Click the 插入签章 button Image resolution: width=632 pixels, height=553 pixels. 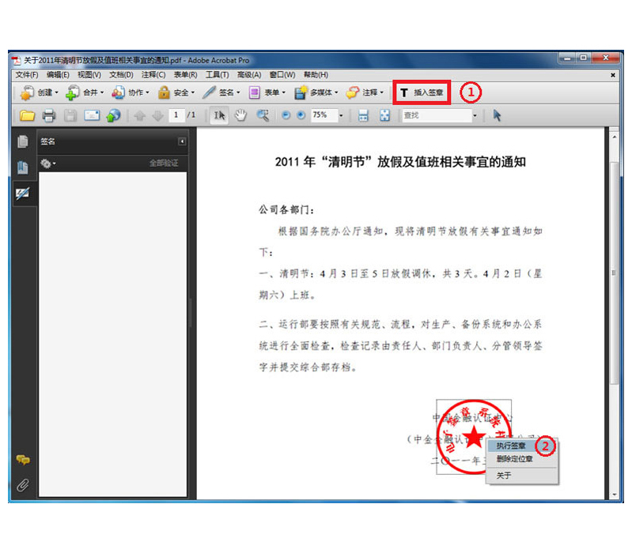point(422,92)
